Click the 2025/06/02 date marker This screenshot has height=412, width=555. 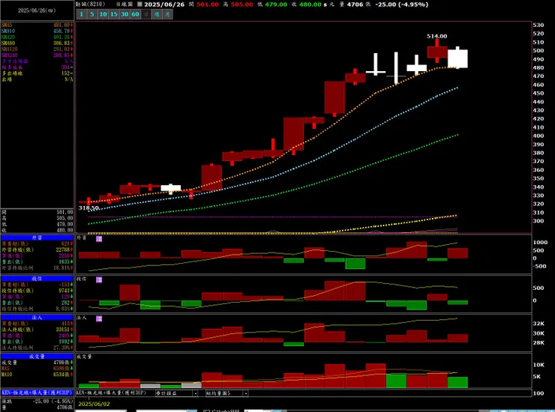point(94,404)
